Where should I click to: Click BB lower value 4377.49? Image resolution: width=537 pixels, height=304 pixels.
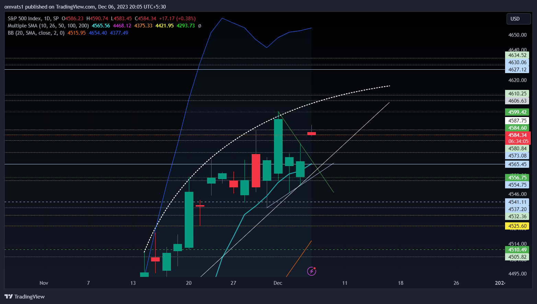(x=119, y=33)
